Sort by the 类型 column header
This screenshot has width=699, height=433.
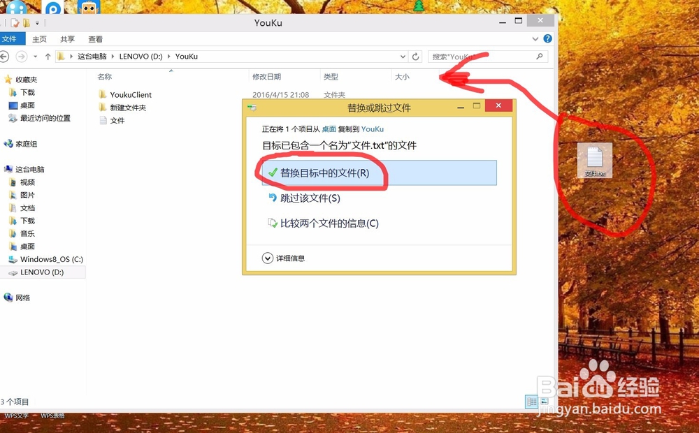331,77
